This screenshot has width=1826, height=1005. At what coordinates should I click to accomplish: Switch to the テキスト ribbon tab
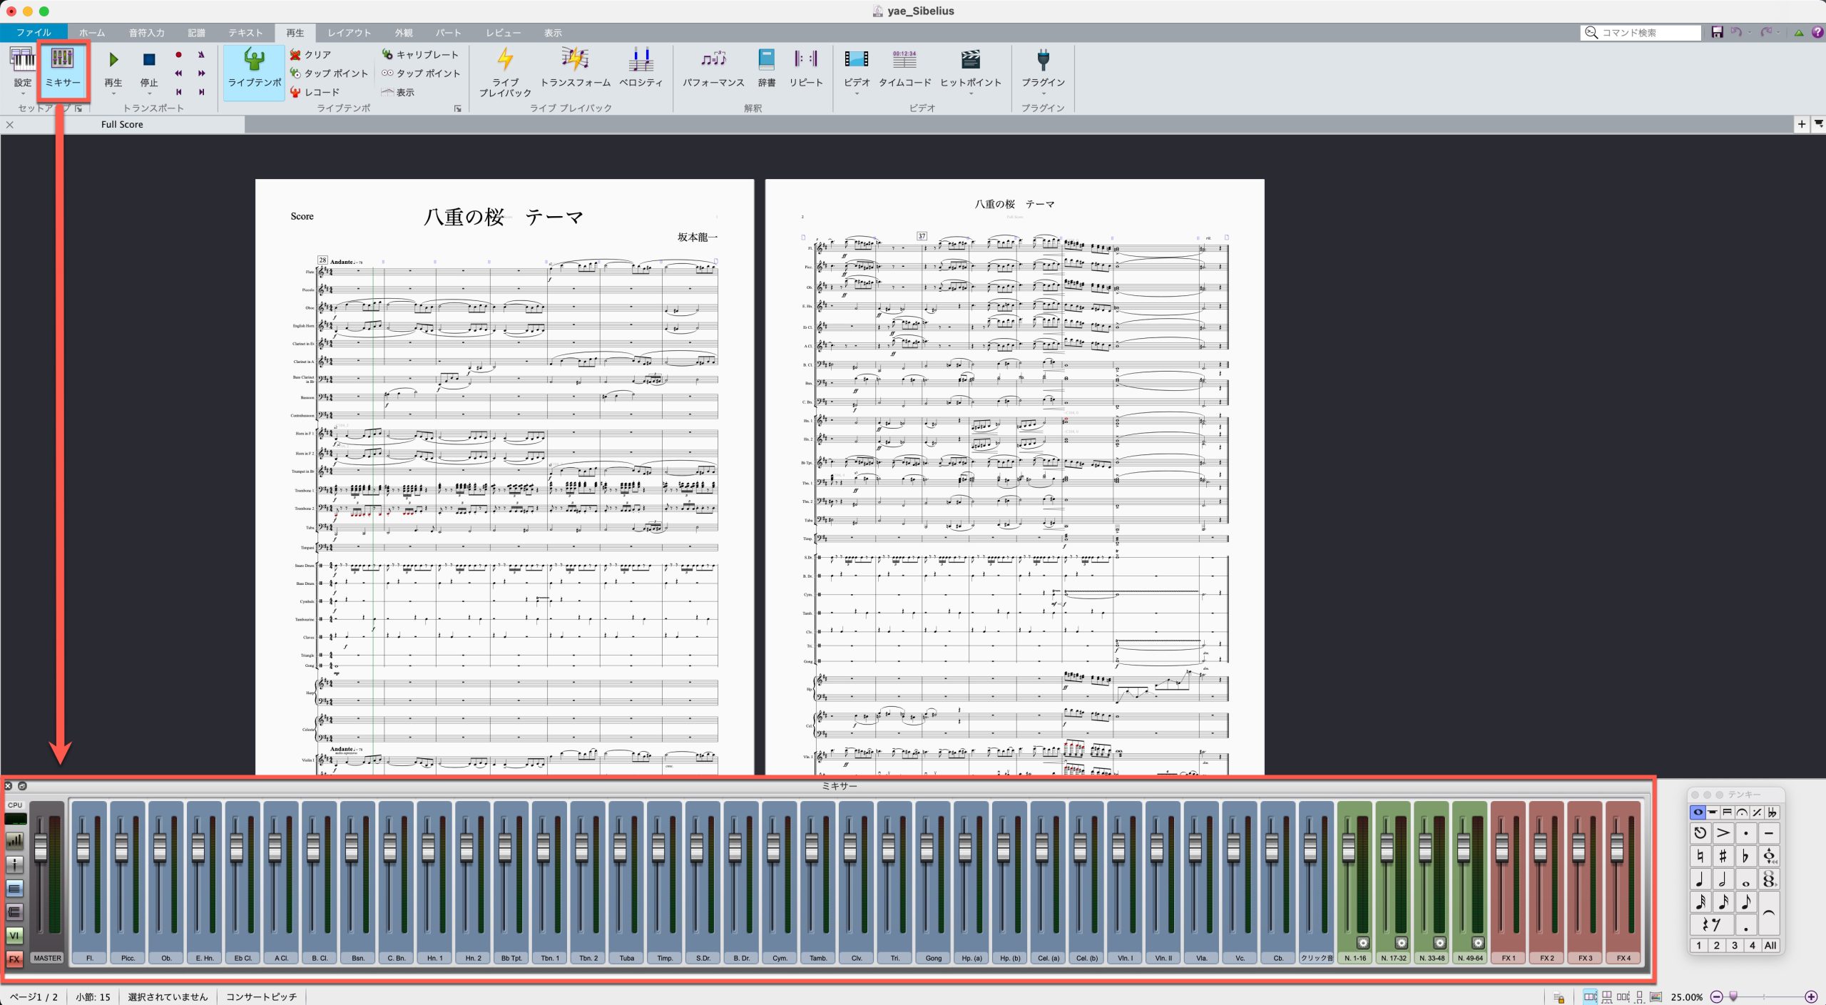pyautogui.click(x=245, y=33)
